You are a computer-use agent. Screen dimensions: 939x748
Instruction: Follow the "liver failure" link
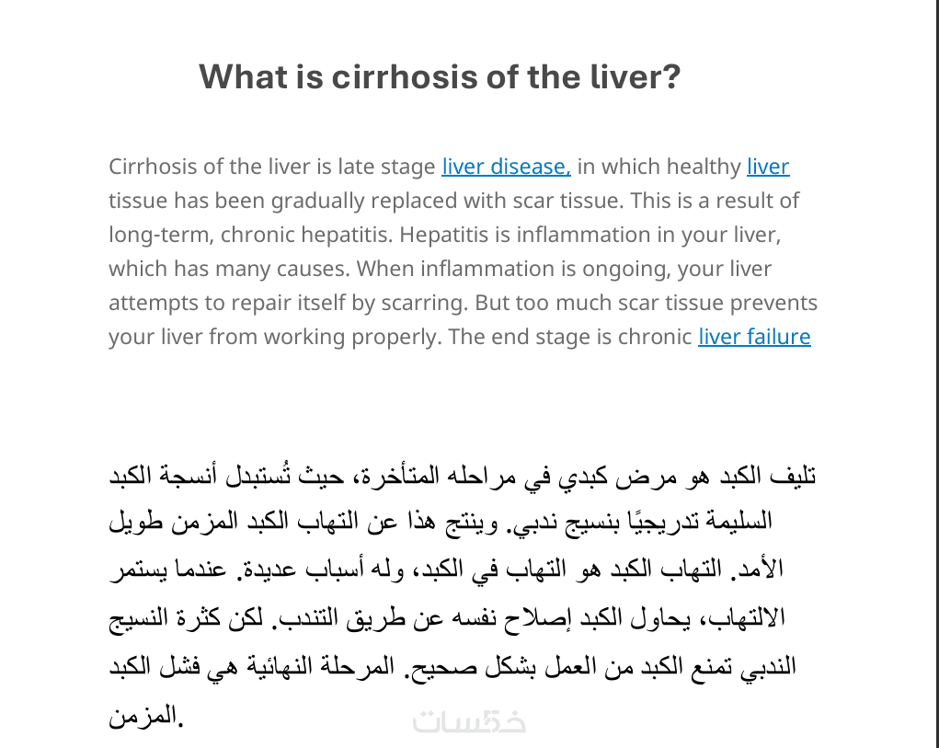[754, 337]
